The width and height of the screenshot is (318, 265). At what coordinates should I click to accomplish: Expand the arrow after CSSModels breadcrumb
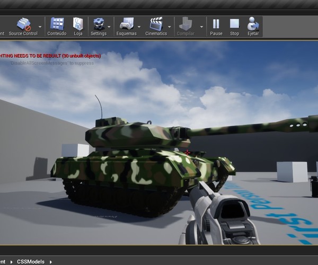[x=51, y=262]
